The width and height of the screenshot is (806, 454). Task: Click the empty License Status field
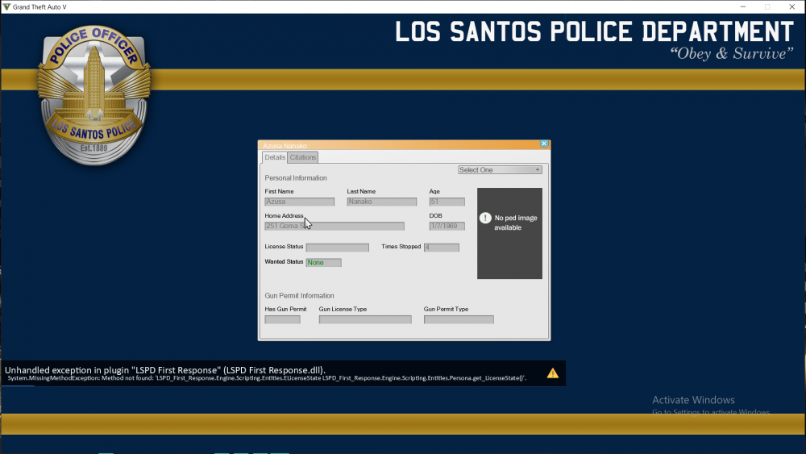tap(337, 248)
